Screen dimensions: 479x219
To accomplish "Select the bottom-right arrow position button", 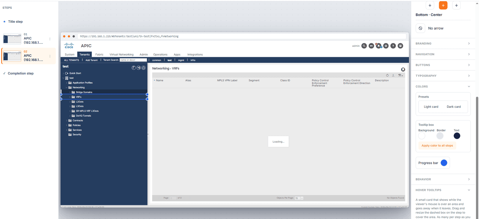I will [456, 5].
